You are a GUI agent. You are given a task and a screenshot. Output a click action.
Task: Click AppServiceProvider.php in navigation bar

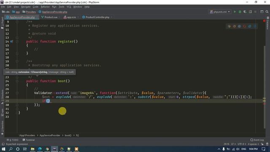point(53,12)
